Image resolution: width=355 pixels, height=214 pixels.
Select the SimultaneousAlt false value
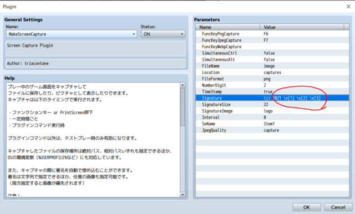[x=269, y=59]
